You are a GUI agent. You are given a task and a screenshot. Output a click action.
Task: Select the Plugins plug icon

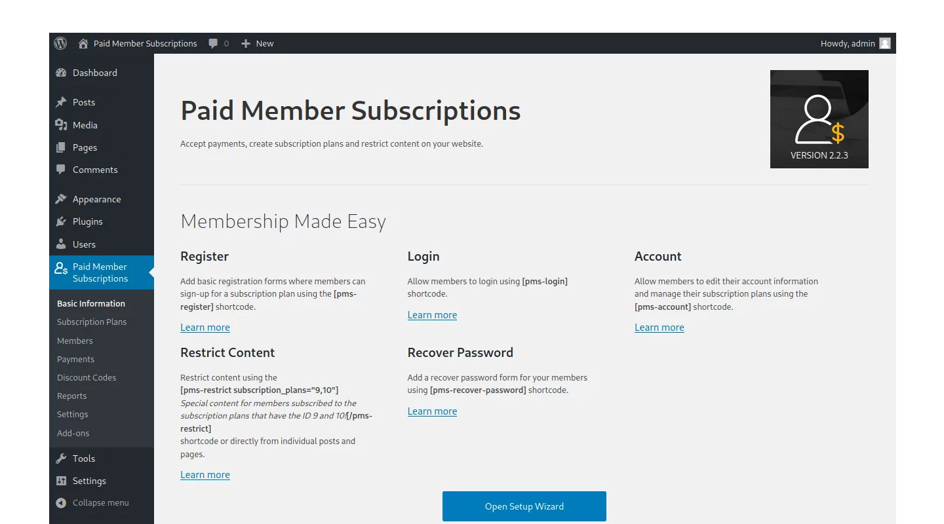62,221
